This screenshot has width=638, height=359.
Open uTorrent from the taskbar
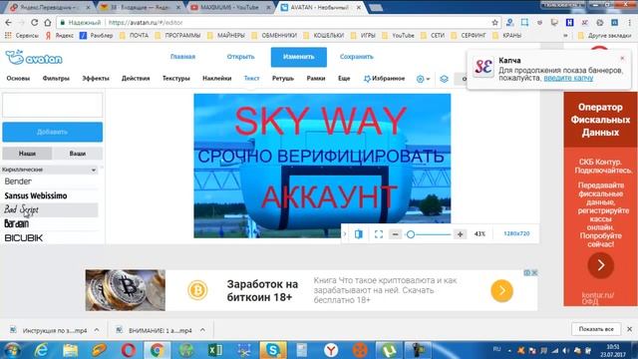(x=389, y=350)
